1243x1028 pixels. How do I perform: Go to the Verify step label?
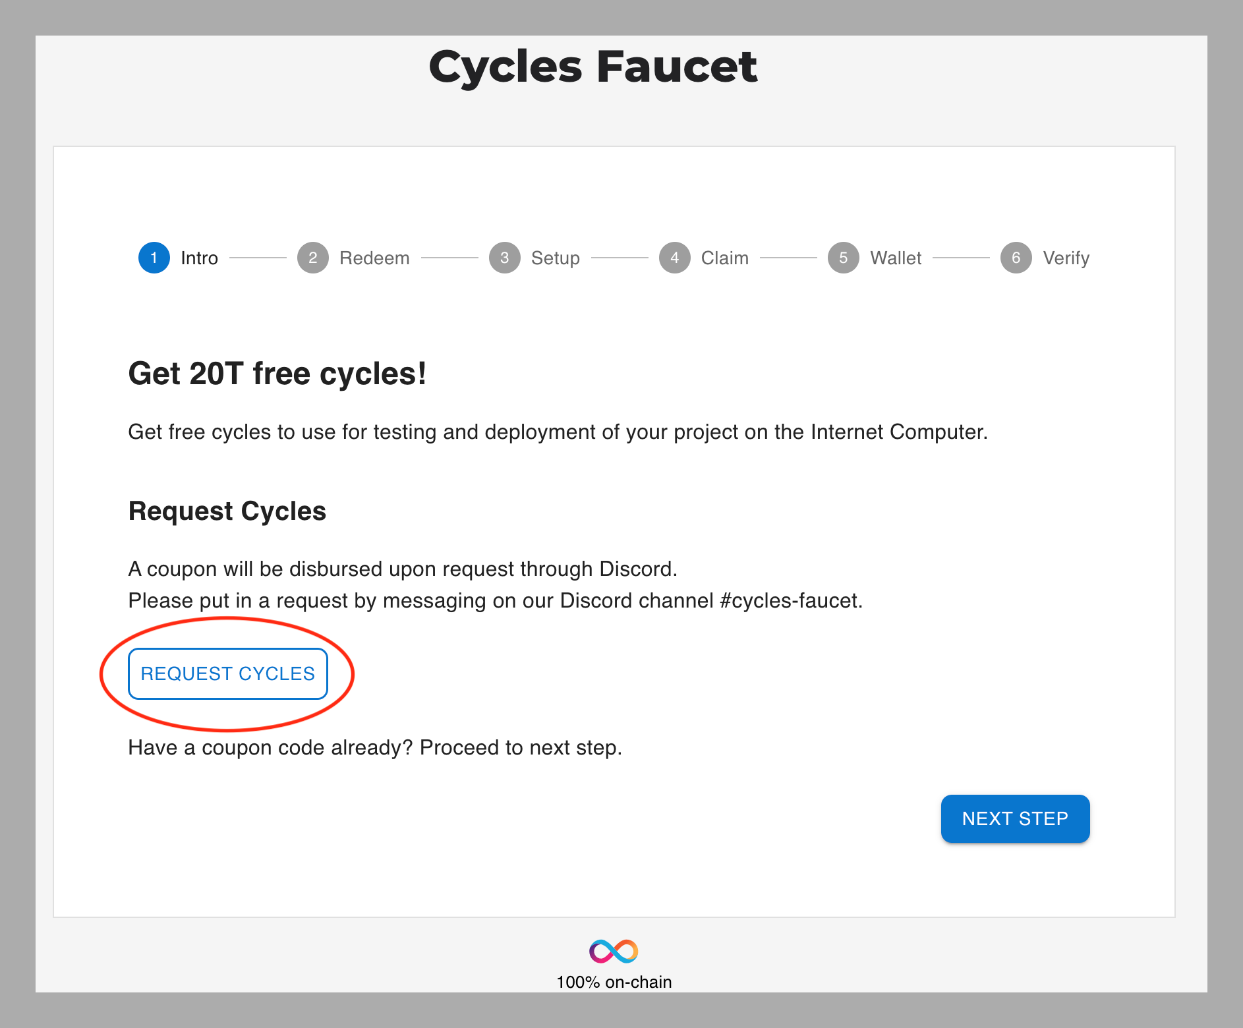tap(1066, 258)
